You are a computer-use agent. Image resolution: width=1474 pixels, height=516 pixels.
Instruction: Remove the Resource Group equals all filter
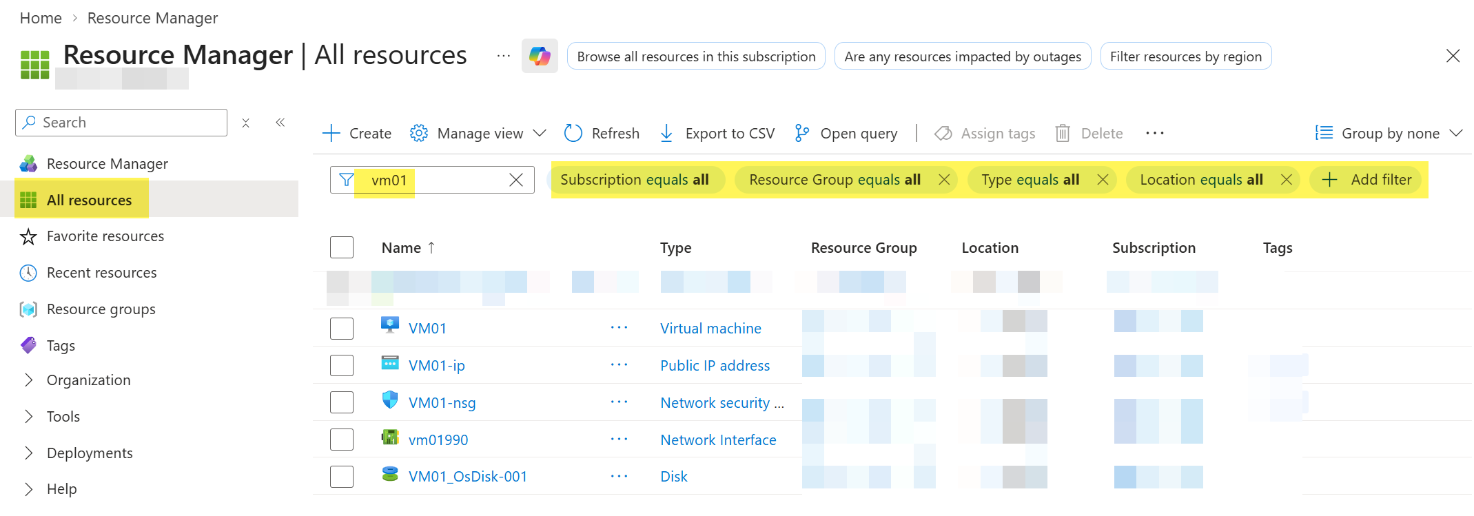[x=944, y=180]
